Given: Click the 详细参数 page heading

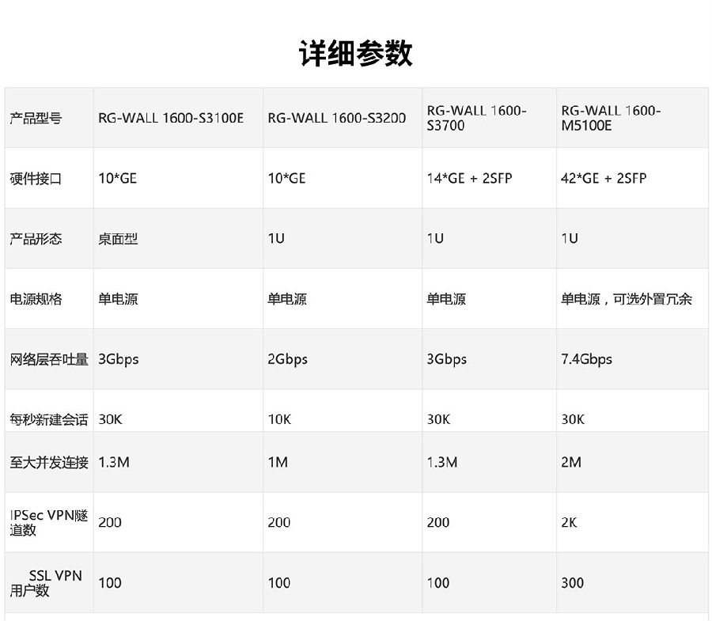Looking at the screenshot, I should point(355,54).
